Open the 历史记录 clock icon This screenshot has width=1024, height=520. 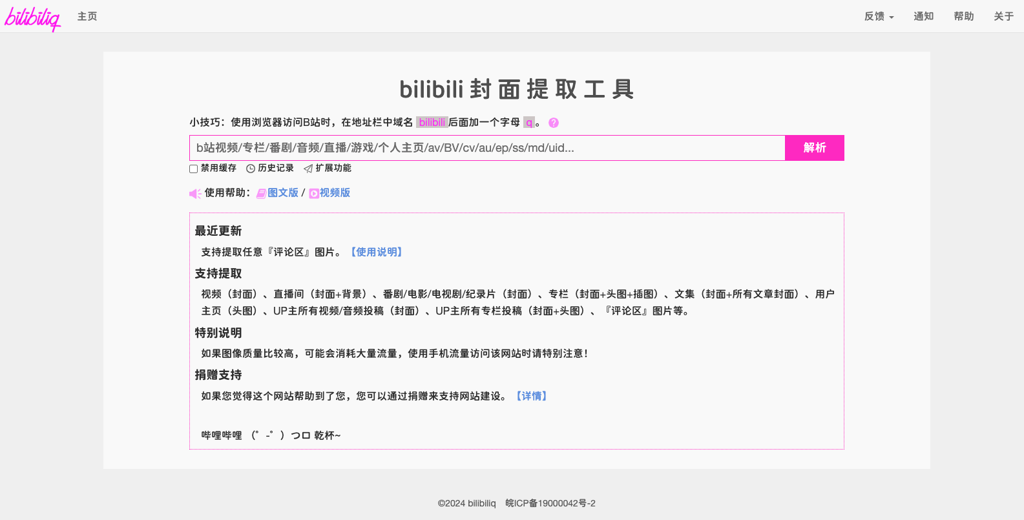tap(251, 169)
